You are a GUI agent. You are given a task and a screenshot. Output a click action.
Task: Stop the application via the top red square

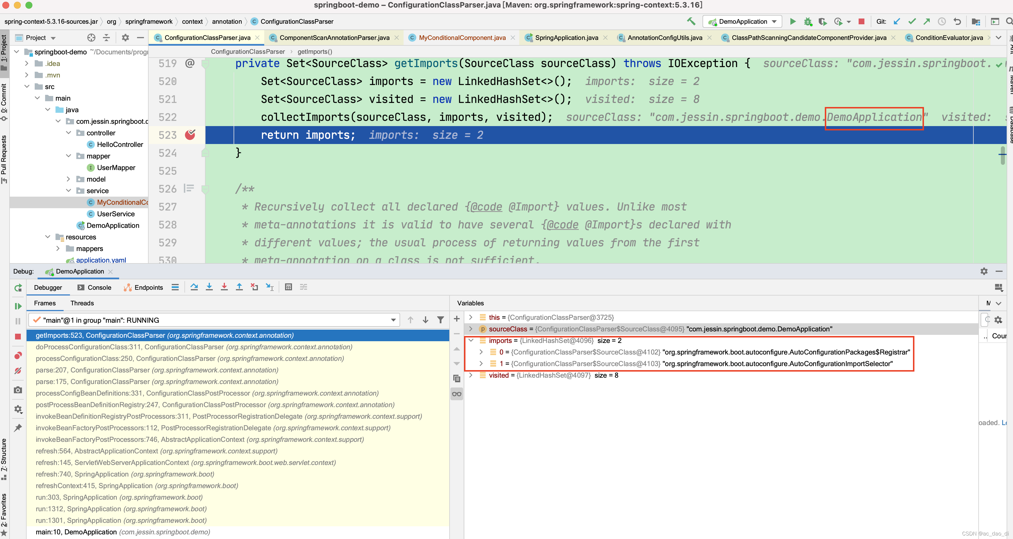tap(861, 21)
